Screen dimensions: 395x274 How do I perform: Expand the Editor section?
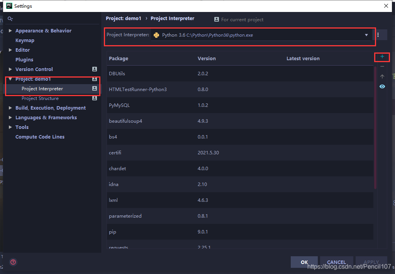(x=10, y=50)
